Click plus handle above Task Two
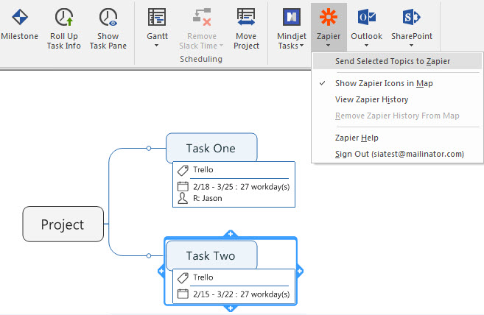The image size is (484, 315). coord(230,234)
